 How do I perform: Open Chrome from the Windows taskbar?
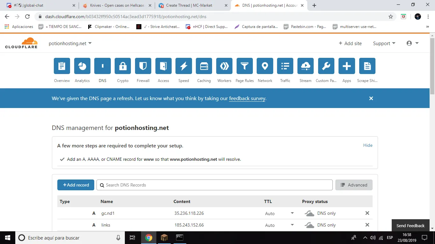[x=149, y=238]
